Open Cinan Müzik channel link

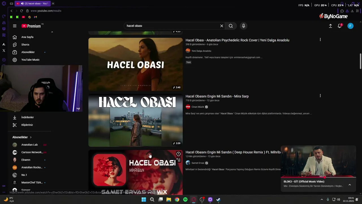click(198, 107)
